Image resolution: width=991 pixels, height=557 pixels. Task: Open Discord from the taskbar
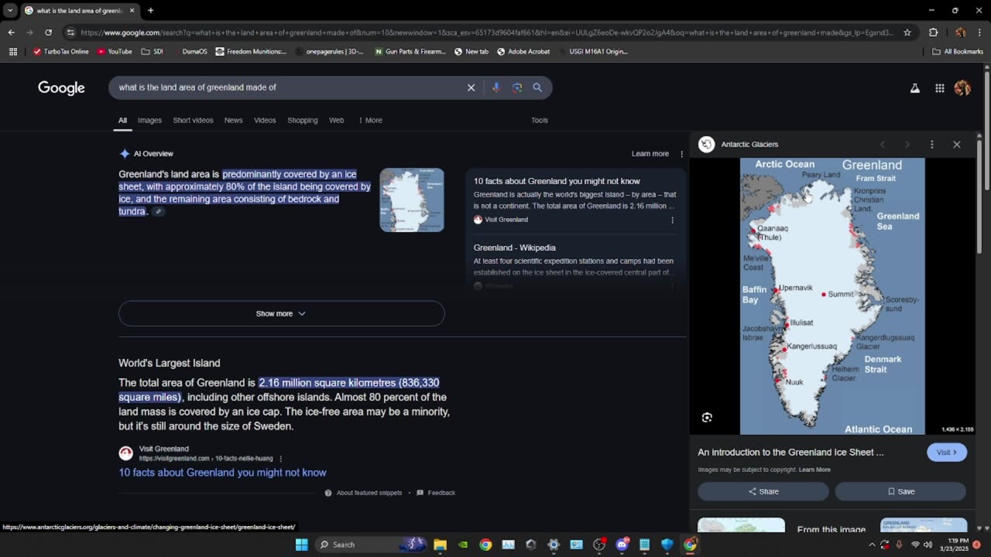tap(622, 545)
